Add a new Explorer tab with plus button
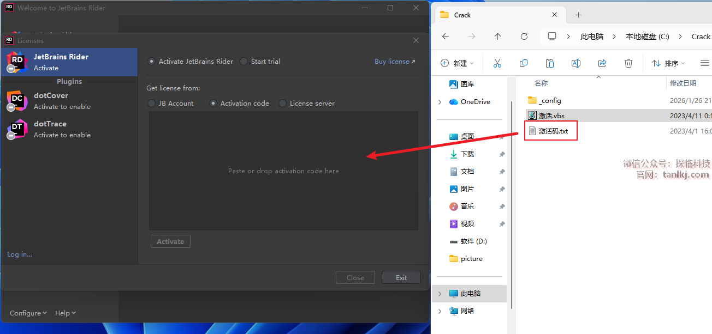The image size is (712, 334). pos(579,15)
